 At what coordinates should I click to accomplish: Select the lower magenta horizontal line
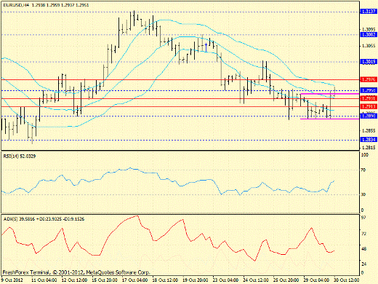pyautogui.click(x=329, y=119)
